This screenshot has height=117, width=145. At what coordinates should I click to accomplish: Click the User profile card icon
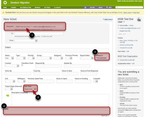click(118, 25)
